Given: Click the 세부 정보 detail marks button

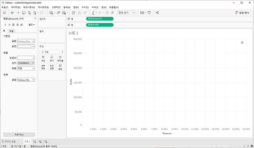Looking at the screenshot, I should click(43, 67).
